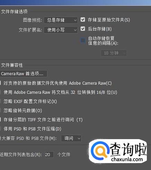Expand the 最大兼容 PSD 和 PSB 文件 dropdown

(71, 138)
